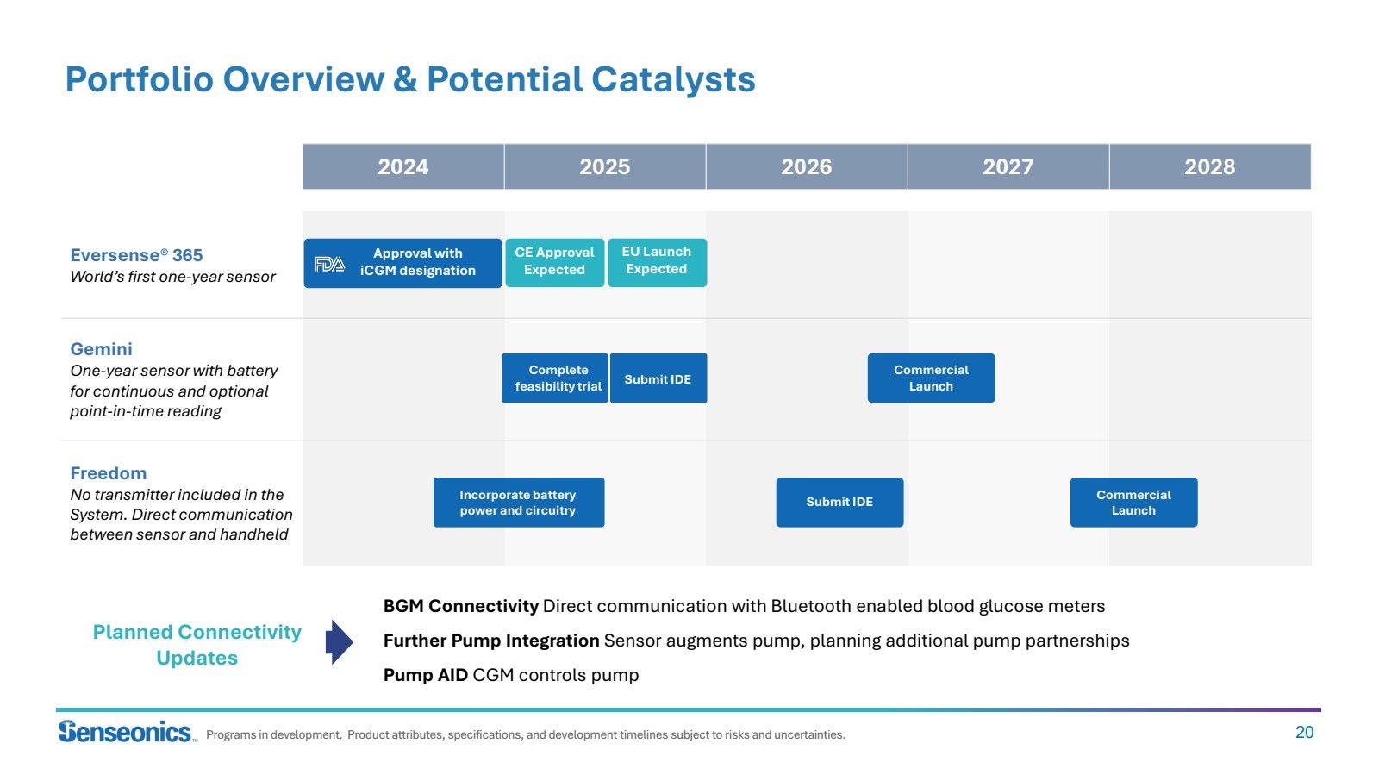
Task: Click the Planned Connectivity Updates label
Action: coord(197,645)
